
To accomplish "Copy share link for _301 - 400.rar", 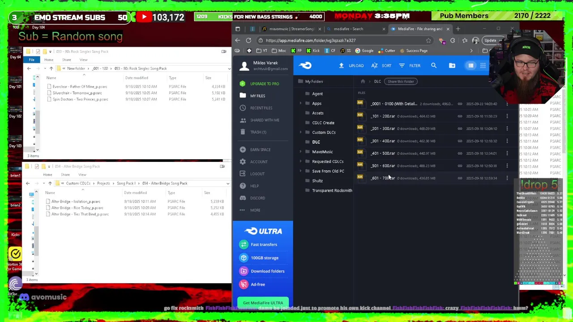I will [x=460, y=141].
